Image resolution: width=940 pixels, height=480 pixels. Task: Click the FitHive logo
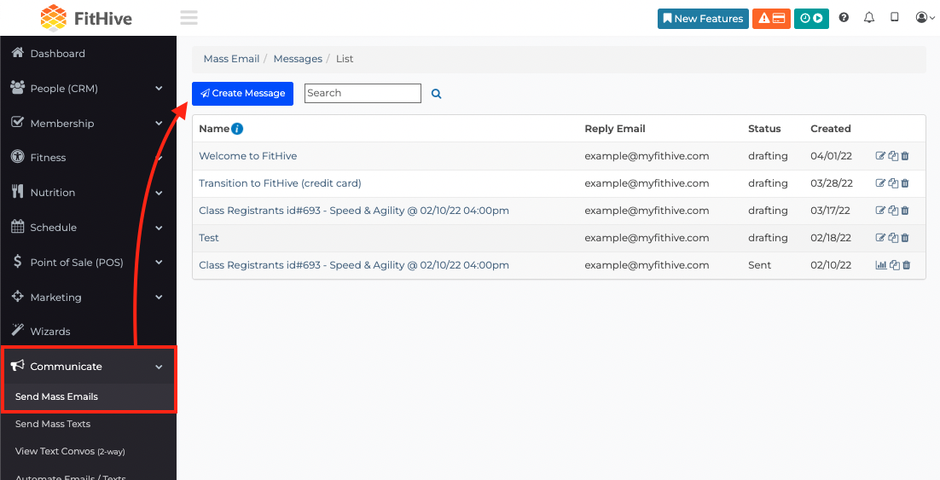click(x=86, y=18)
